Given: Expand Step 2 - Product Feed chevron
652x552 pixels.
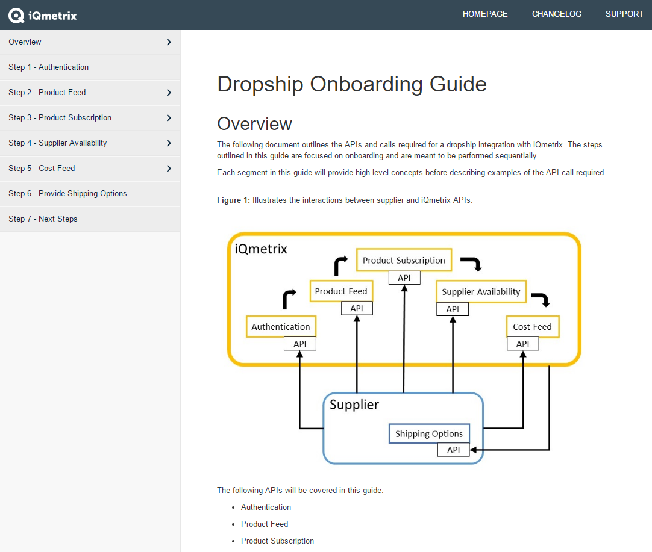Looking at the screenshot, I should pos(169,93).
